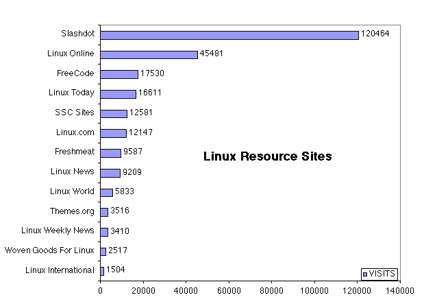The height and width of the screenshot is (306, 424).
Task: Click the VISITS legend color swatch
Action: (x=364, y=274)
